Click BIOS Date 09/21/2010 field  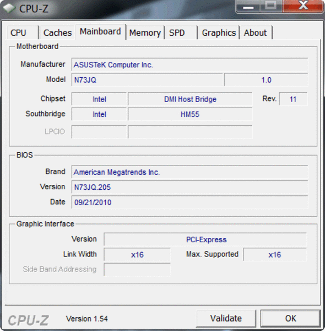pos(189,202)
